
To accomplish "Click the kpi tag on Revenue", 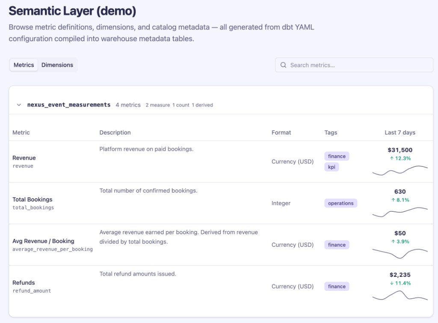I will click(331, 167).
